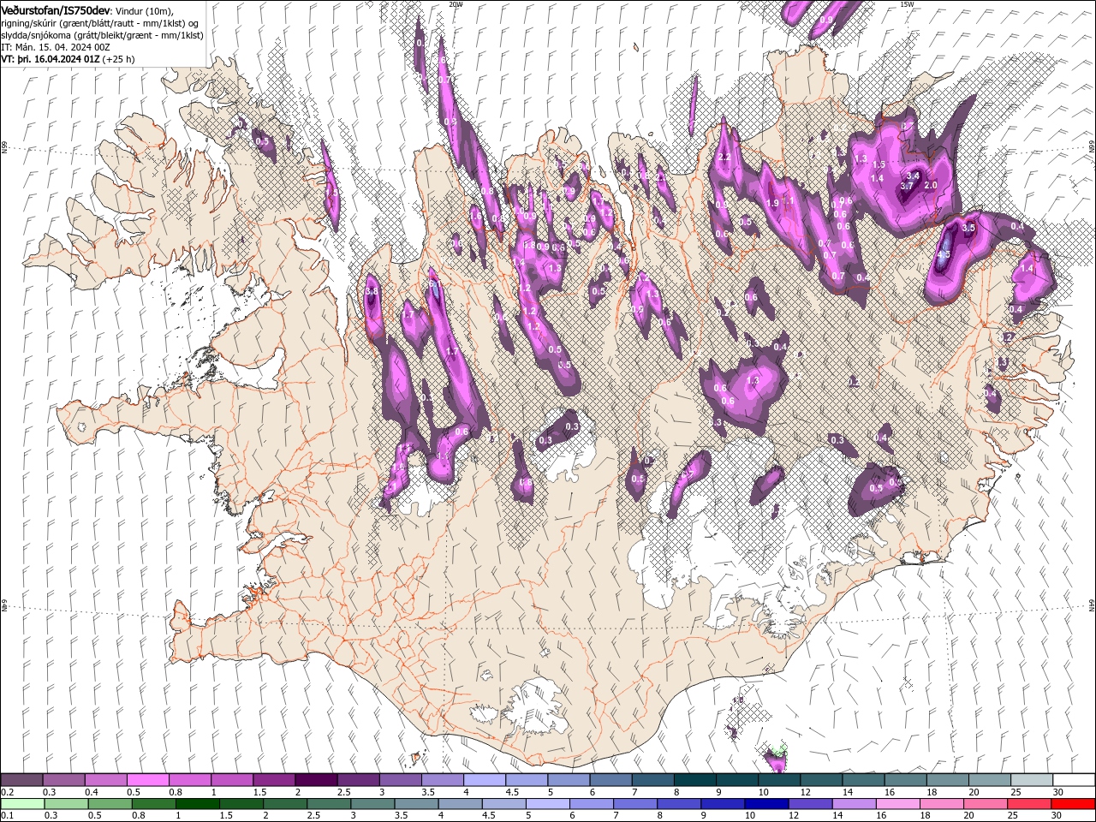This screenshot has width=1096, height=822.
Task: Select the 3–3.5 swatch in upper legend row
Action: coord(399,780)
